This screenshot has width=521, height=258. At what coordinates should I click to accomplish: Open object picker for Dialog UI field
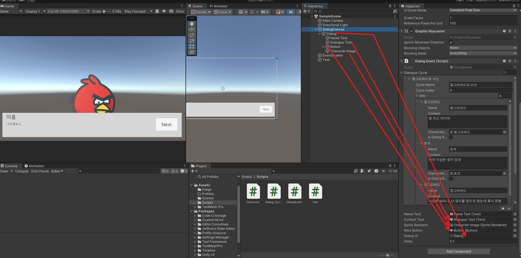pos(515,236)
